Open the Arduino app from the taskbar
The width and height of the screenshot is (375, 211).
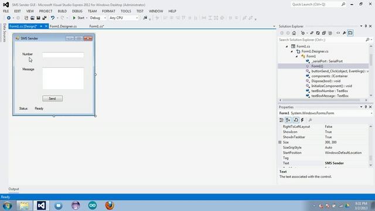[x=93, y=206]
